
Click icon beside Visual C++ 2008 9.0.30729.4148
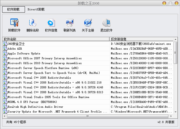pyautogui.click(x=5, y=87)
